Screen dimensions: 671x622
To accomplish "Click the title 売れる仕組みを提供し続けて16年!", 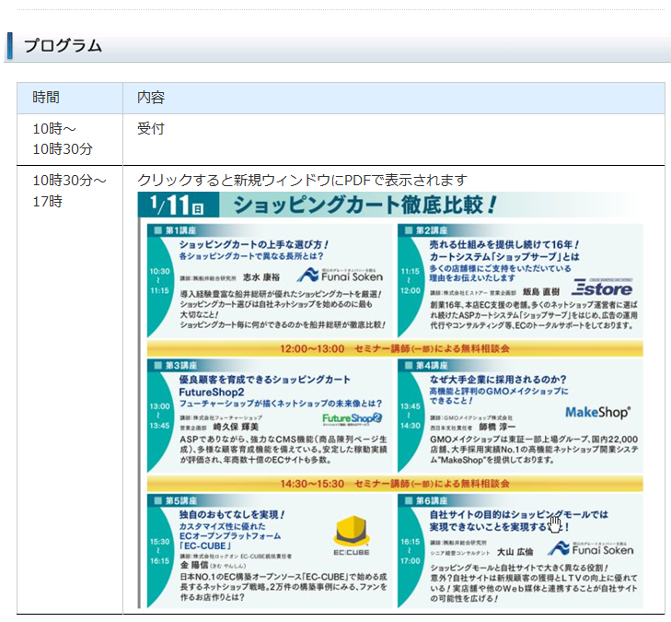I will [x=504, y=244].
